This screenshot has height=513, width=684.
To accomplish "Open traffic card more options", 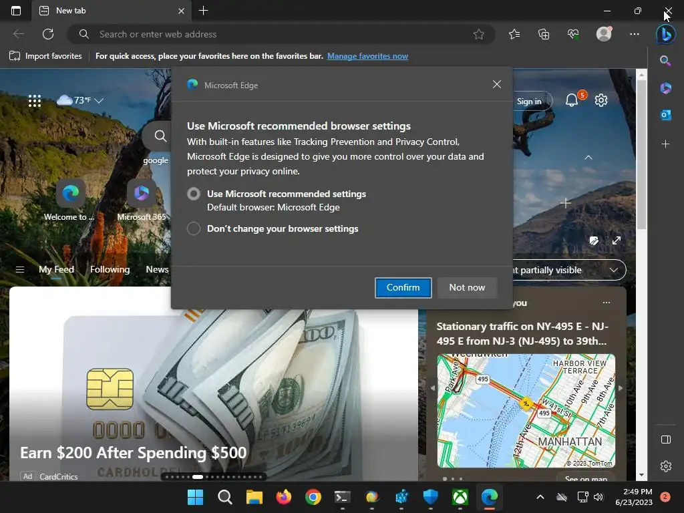I will 607,303.
